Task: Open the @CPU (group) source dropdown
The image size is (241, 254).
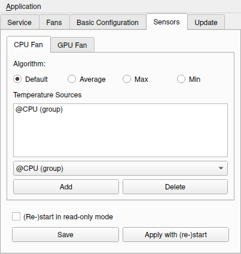Action: coord(120,169)
